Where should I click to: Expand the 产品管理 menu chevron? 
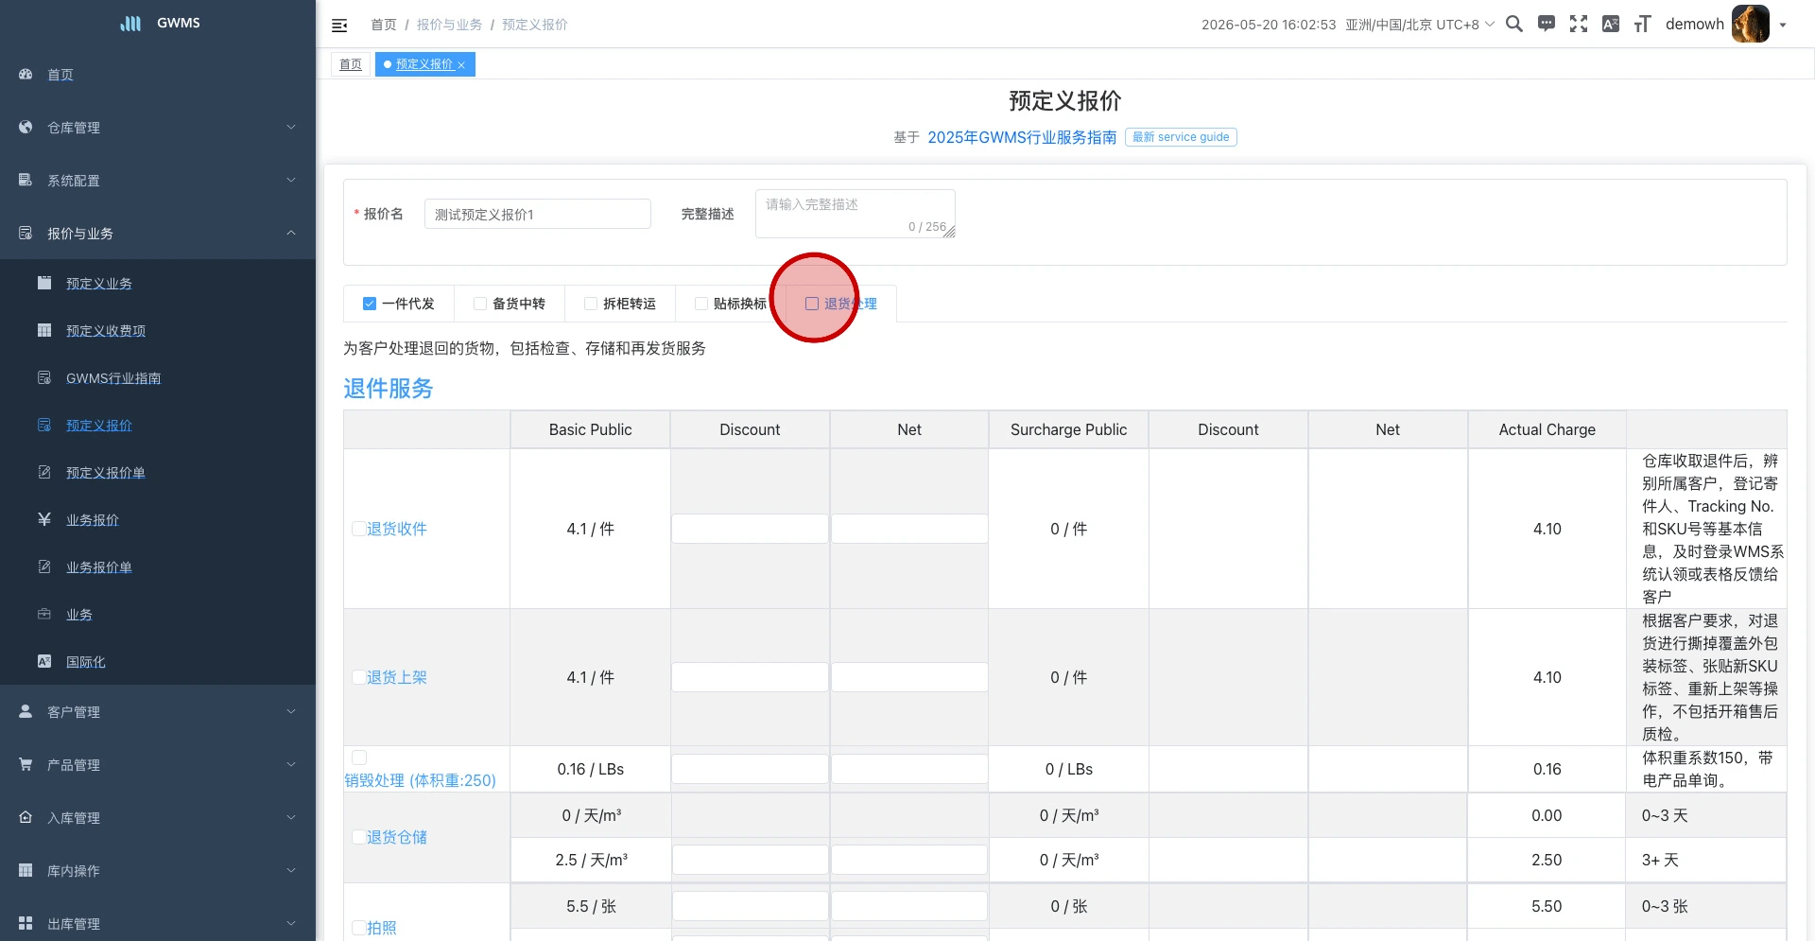[x=291, y=764]
